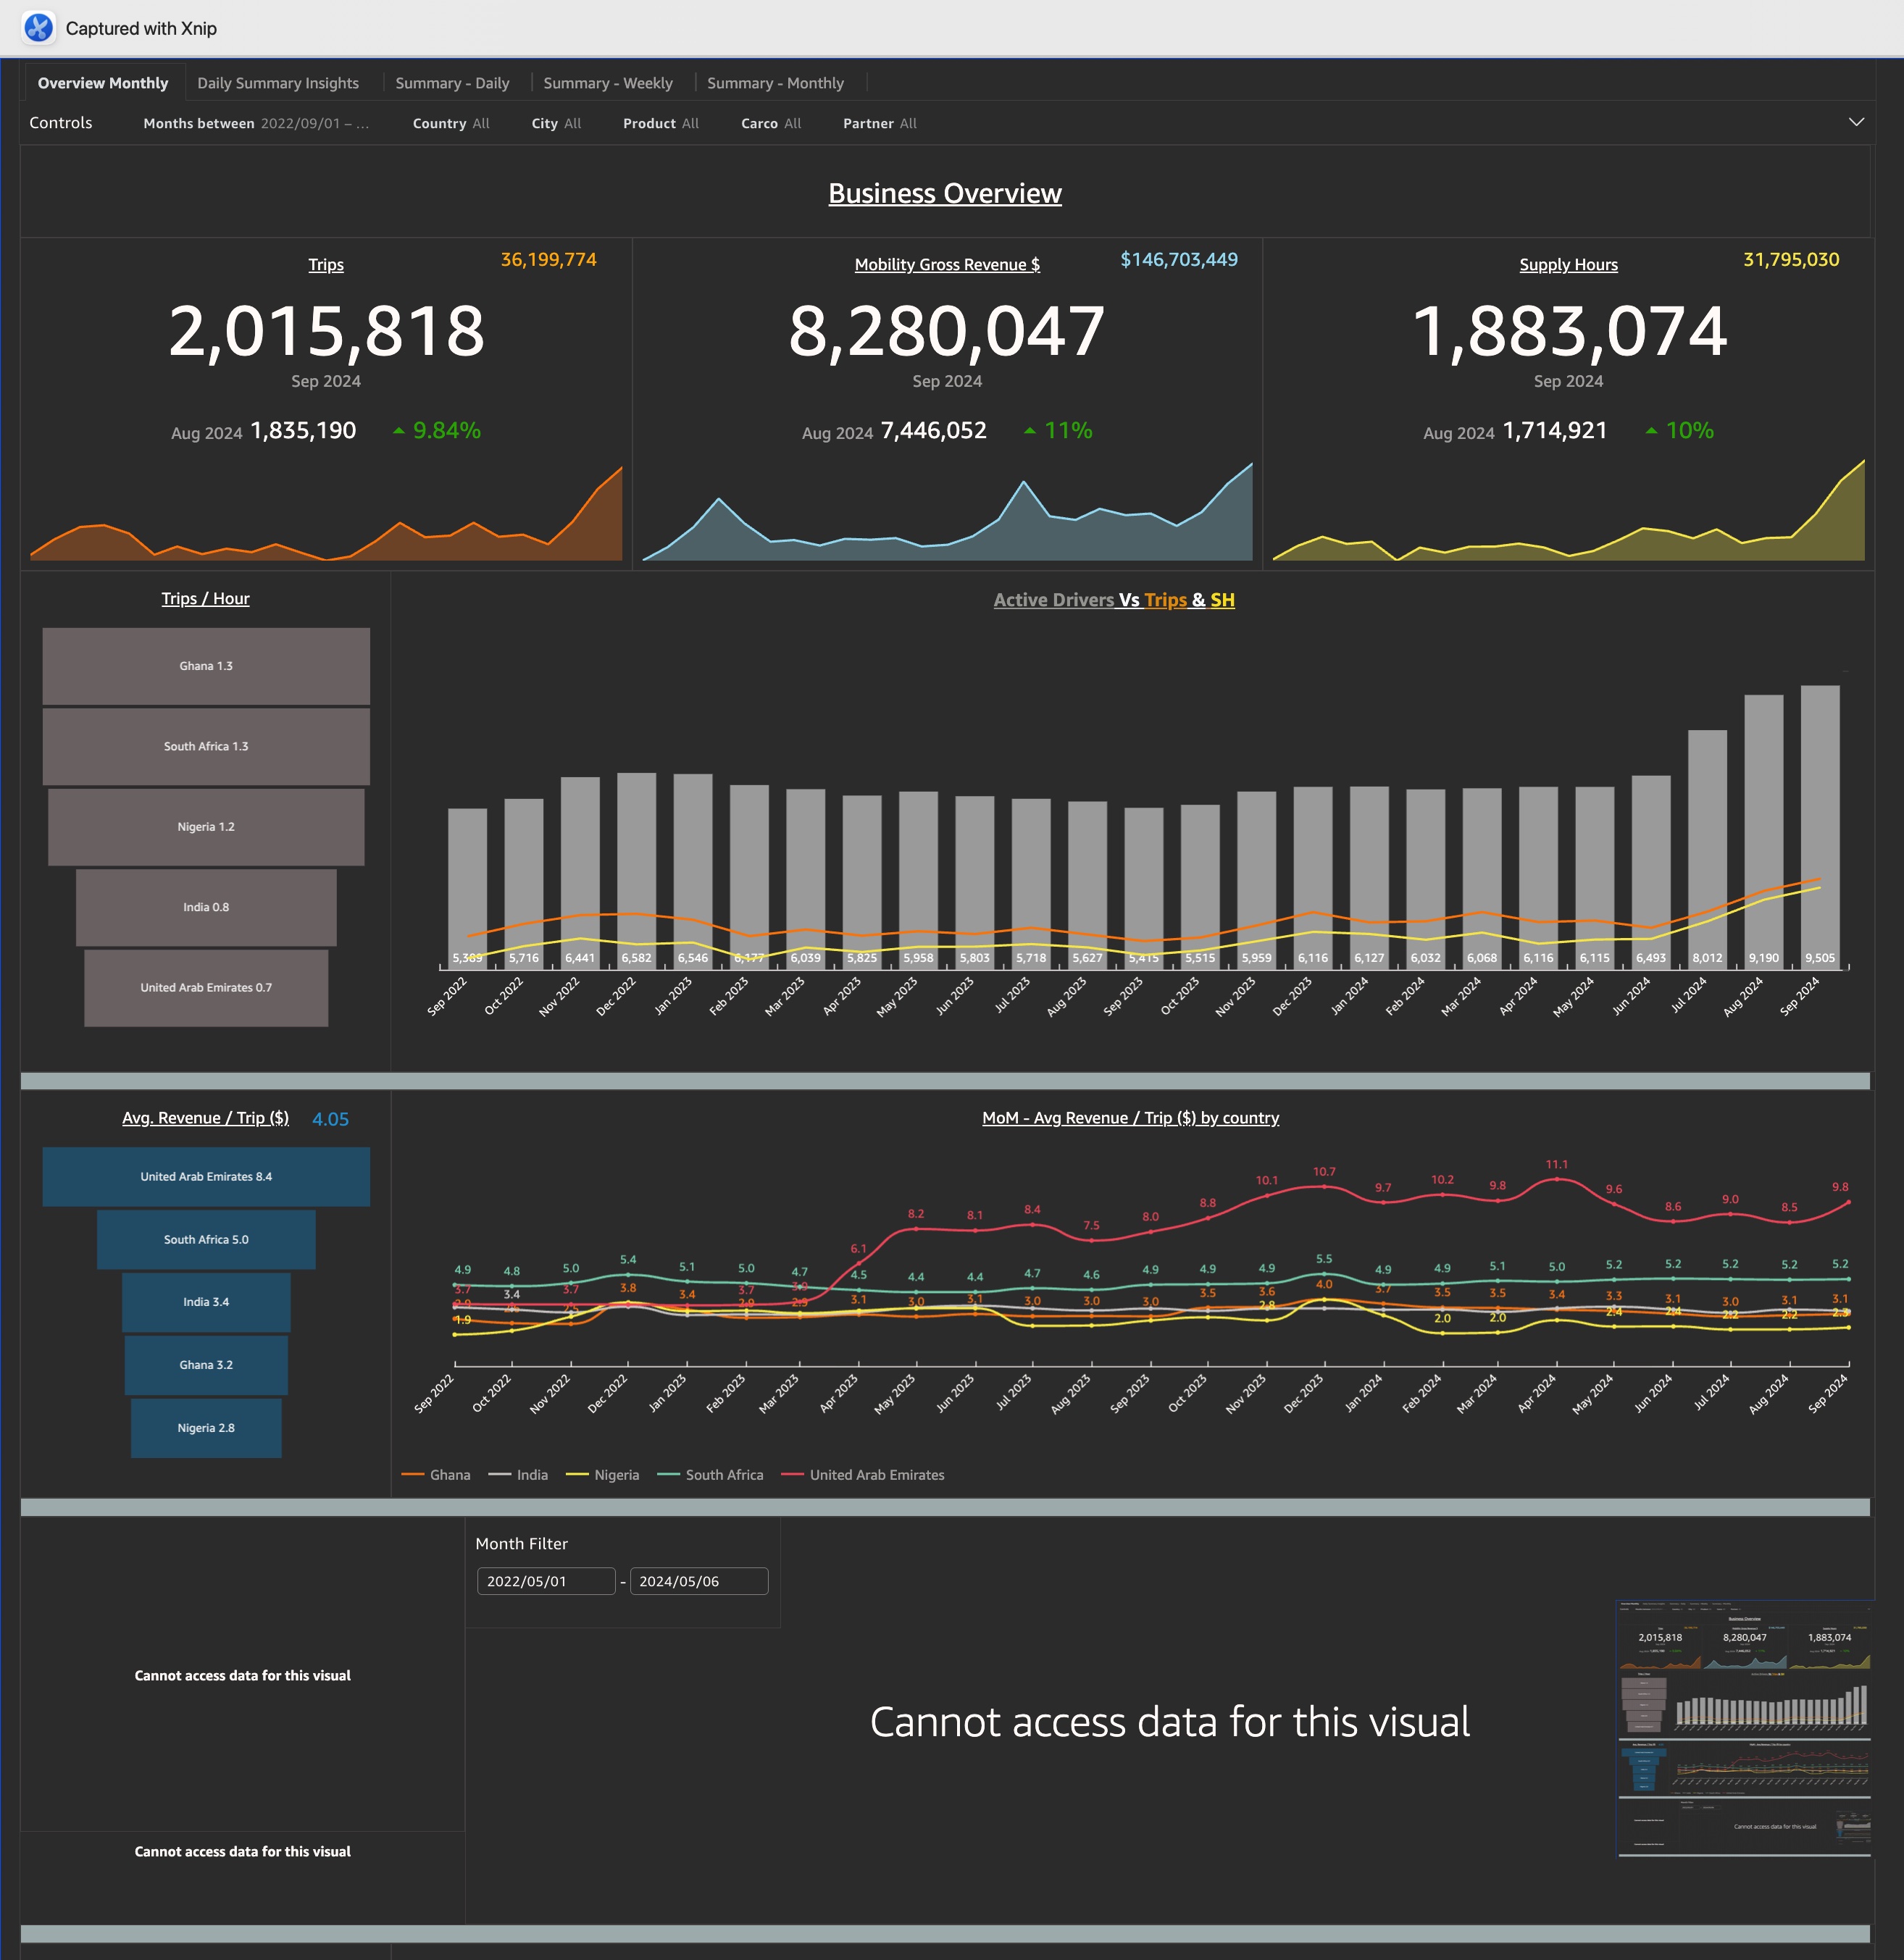Screen dimensions: 1904x1960
Task: Click the Trips KPI title
Action: [x=326, y=264]
